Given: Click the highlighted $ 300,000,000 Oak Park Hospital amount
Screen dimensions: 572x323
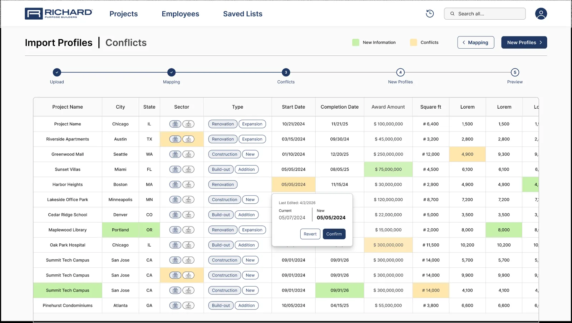Looking at the screenshot, I should pyautogui.click(x=388, y=245).
